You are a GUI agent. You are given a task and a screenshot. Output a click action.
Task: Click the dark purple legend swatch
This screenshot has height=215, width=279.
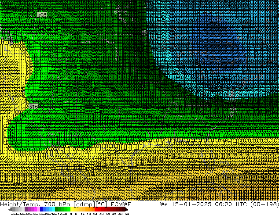point(26,209)
